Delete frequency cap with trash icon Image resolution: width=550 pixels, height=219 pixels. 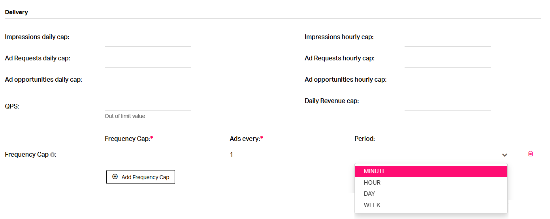tap(530, 154)
